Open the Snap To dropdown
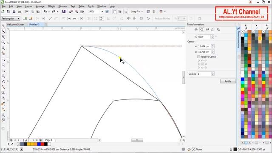The width and height of the screenshot is (272, 153). (137, 11)
